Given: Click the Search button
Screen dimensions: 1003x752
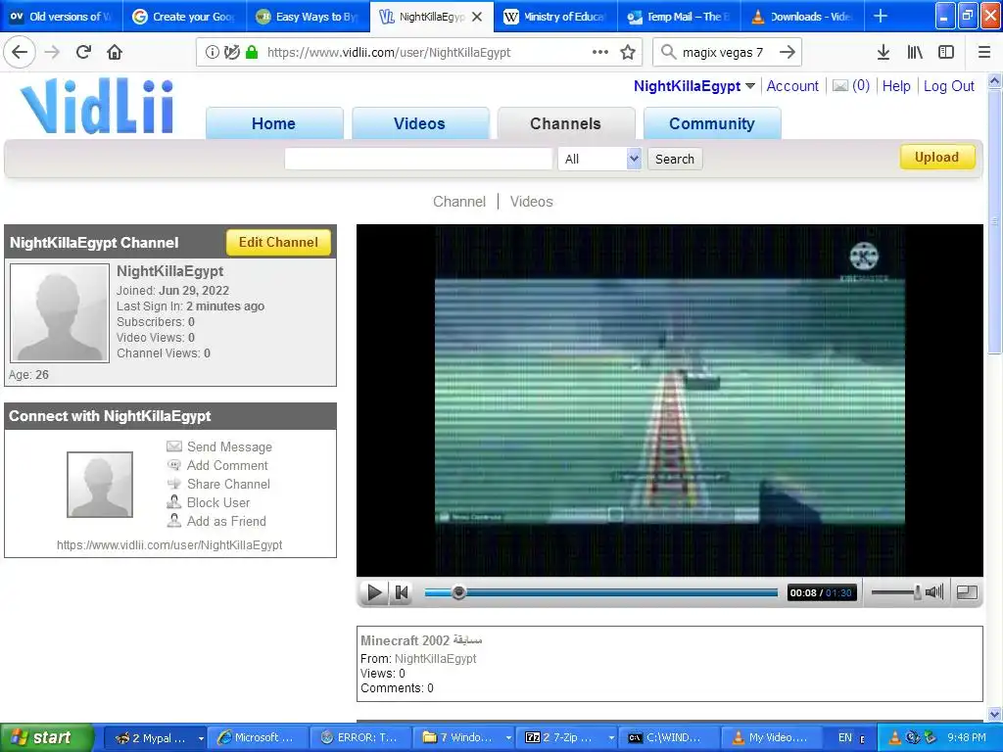Looking at the screenshot, I should pos(675,159).
